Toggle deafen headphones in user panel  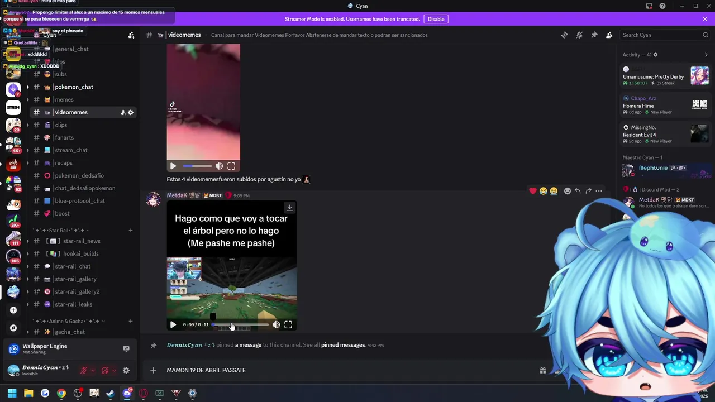coord(105,370)
